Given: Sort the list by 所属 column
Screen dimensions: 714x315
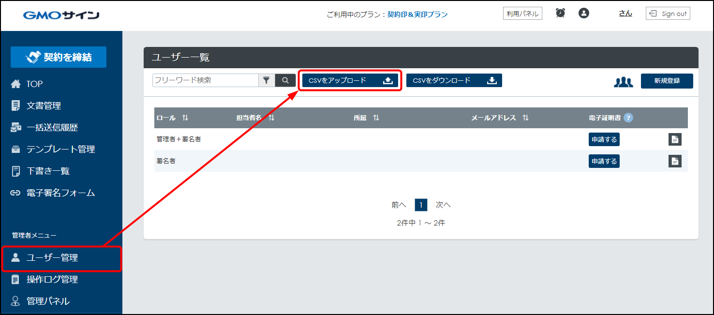Looking at the screenshot, I should [376, 118].
